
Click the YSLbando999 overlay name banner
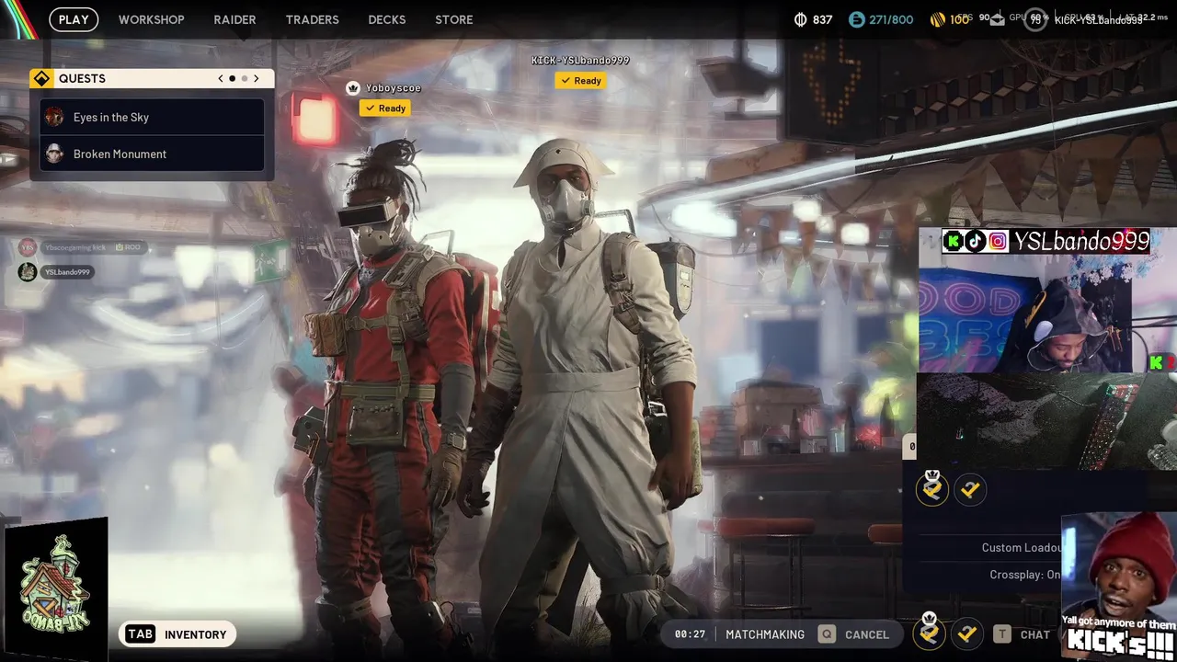1081,242
